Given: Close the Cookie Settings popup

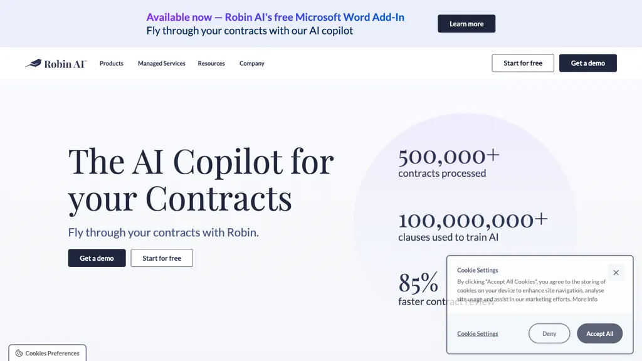Looking at the screenshot, I should point(616,272).
